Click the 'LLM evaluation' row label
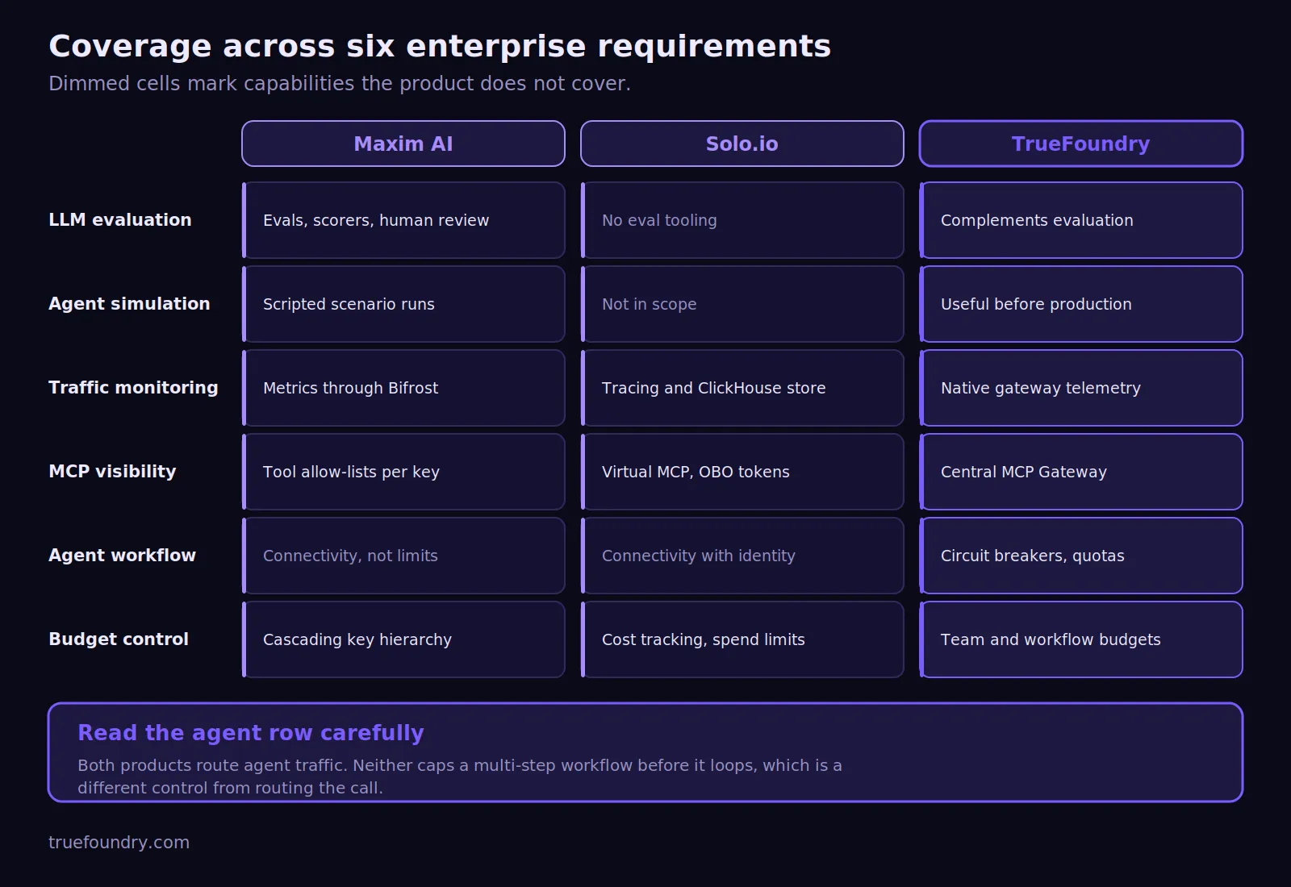1291x887 pixels. [120, 220]
